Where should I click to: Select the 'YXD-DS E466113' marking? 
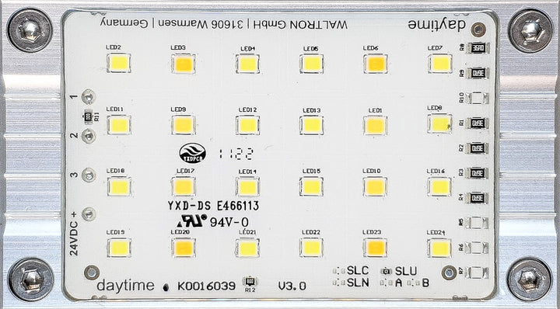pos(213,206)
